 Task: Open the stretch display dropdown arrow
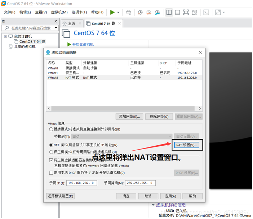click(x=224, y=12)
